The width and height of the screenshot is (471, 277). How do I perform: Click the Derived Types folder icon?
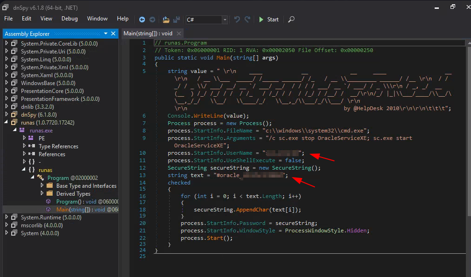click(x=49, y=193)
